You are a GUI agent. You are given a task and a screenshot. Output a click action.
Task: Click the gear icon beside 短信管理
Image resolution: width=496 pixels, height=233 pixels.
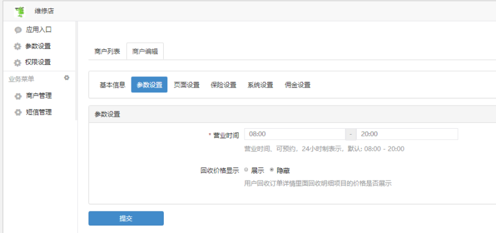coord(18,112)
